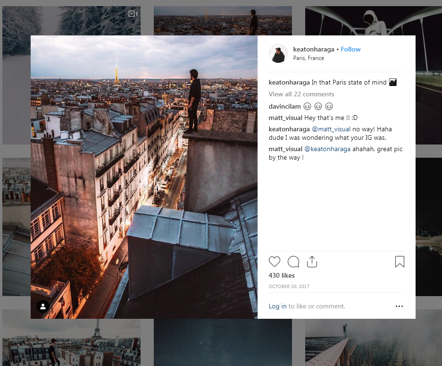Open keatonharaga username in header
Screen dimensions: 442x366
[x=313, y=50]
